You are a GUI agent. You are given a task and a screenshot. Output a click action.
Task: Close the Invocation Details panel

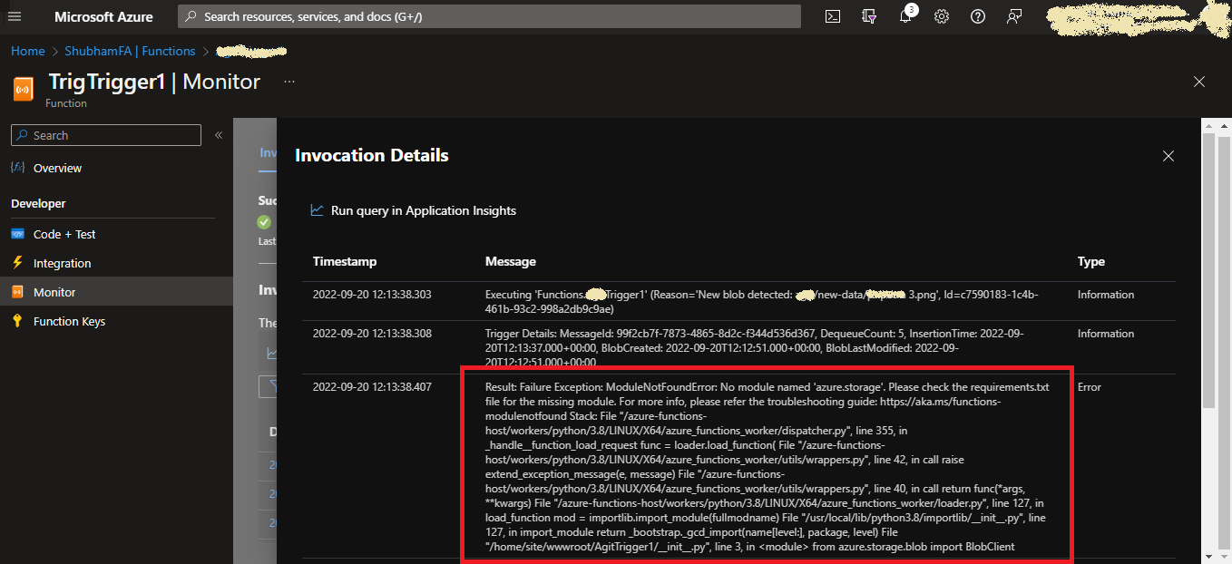1168,156
